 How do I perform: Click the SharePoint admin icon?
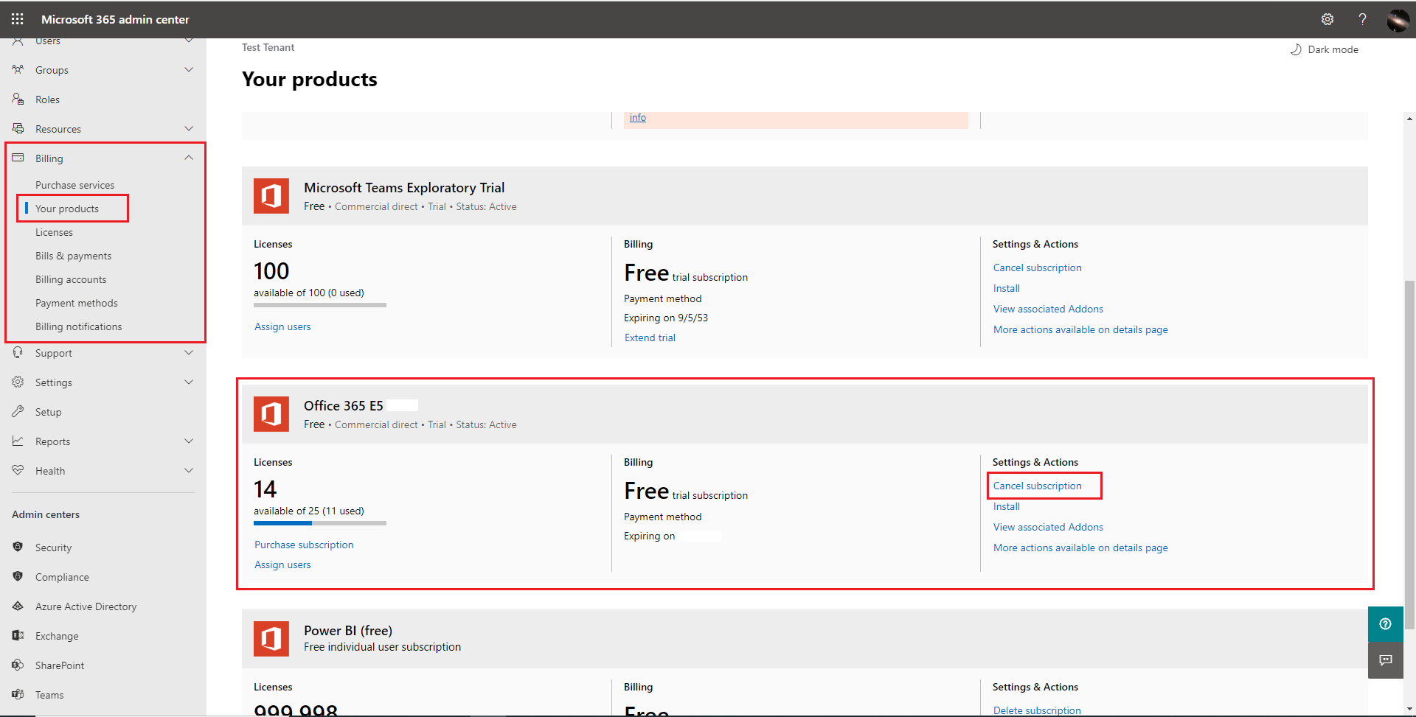coord(18,665)
